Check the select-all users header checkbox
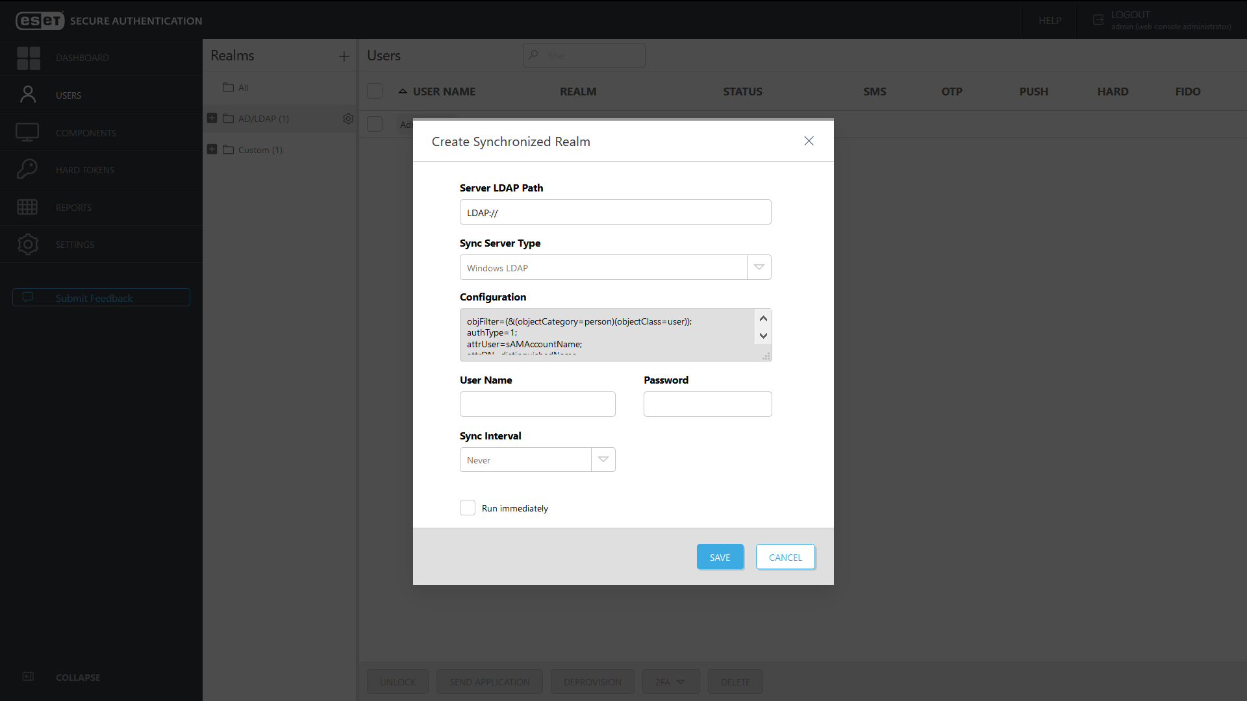 (x=375, y=92)
